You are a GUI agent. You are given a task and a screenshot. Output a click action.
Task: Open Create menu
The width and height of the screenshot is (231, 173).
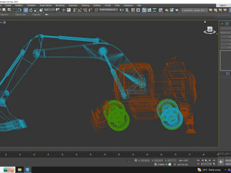coord(8,5)
